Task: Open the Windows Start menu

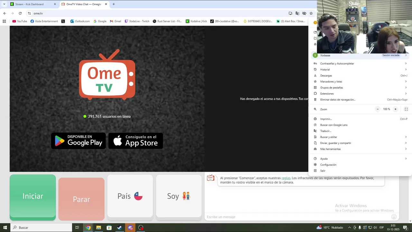Action: tap(5, 227)
